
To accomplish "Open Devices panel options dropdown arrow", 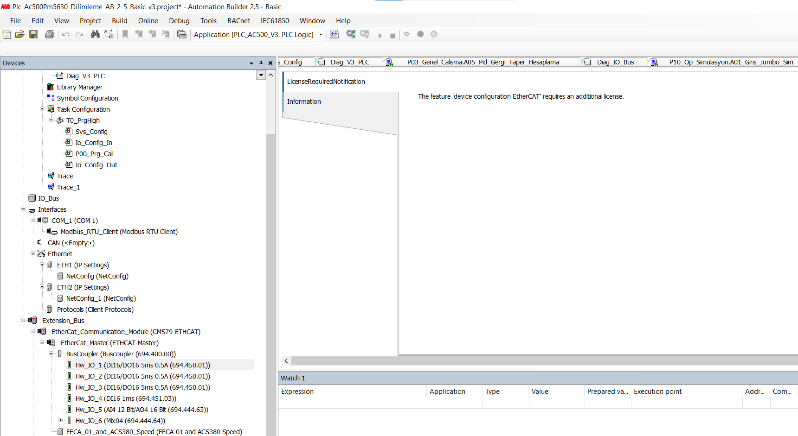I will [251, 63].
